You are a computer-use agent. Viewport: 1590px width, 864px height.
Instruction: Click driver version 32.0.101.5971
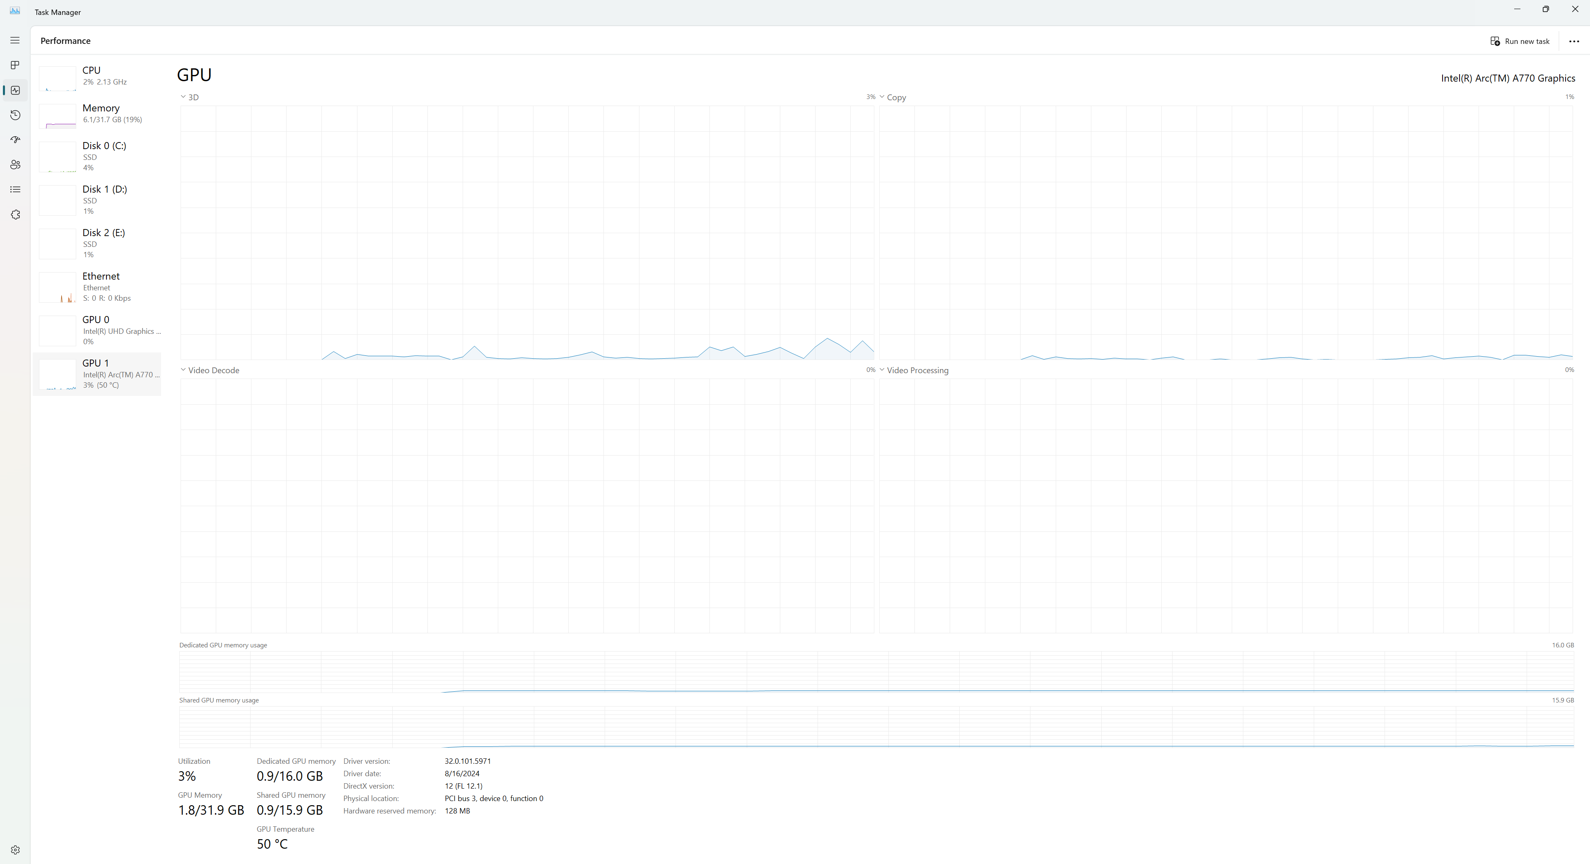[468, 762]
